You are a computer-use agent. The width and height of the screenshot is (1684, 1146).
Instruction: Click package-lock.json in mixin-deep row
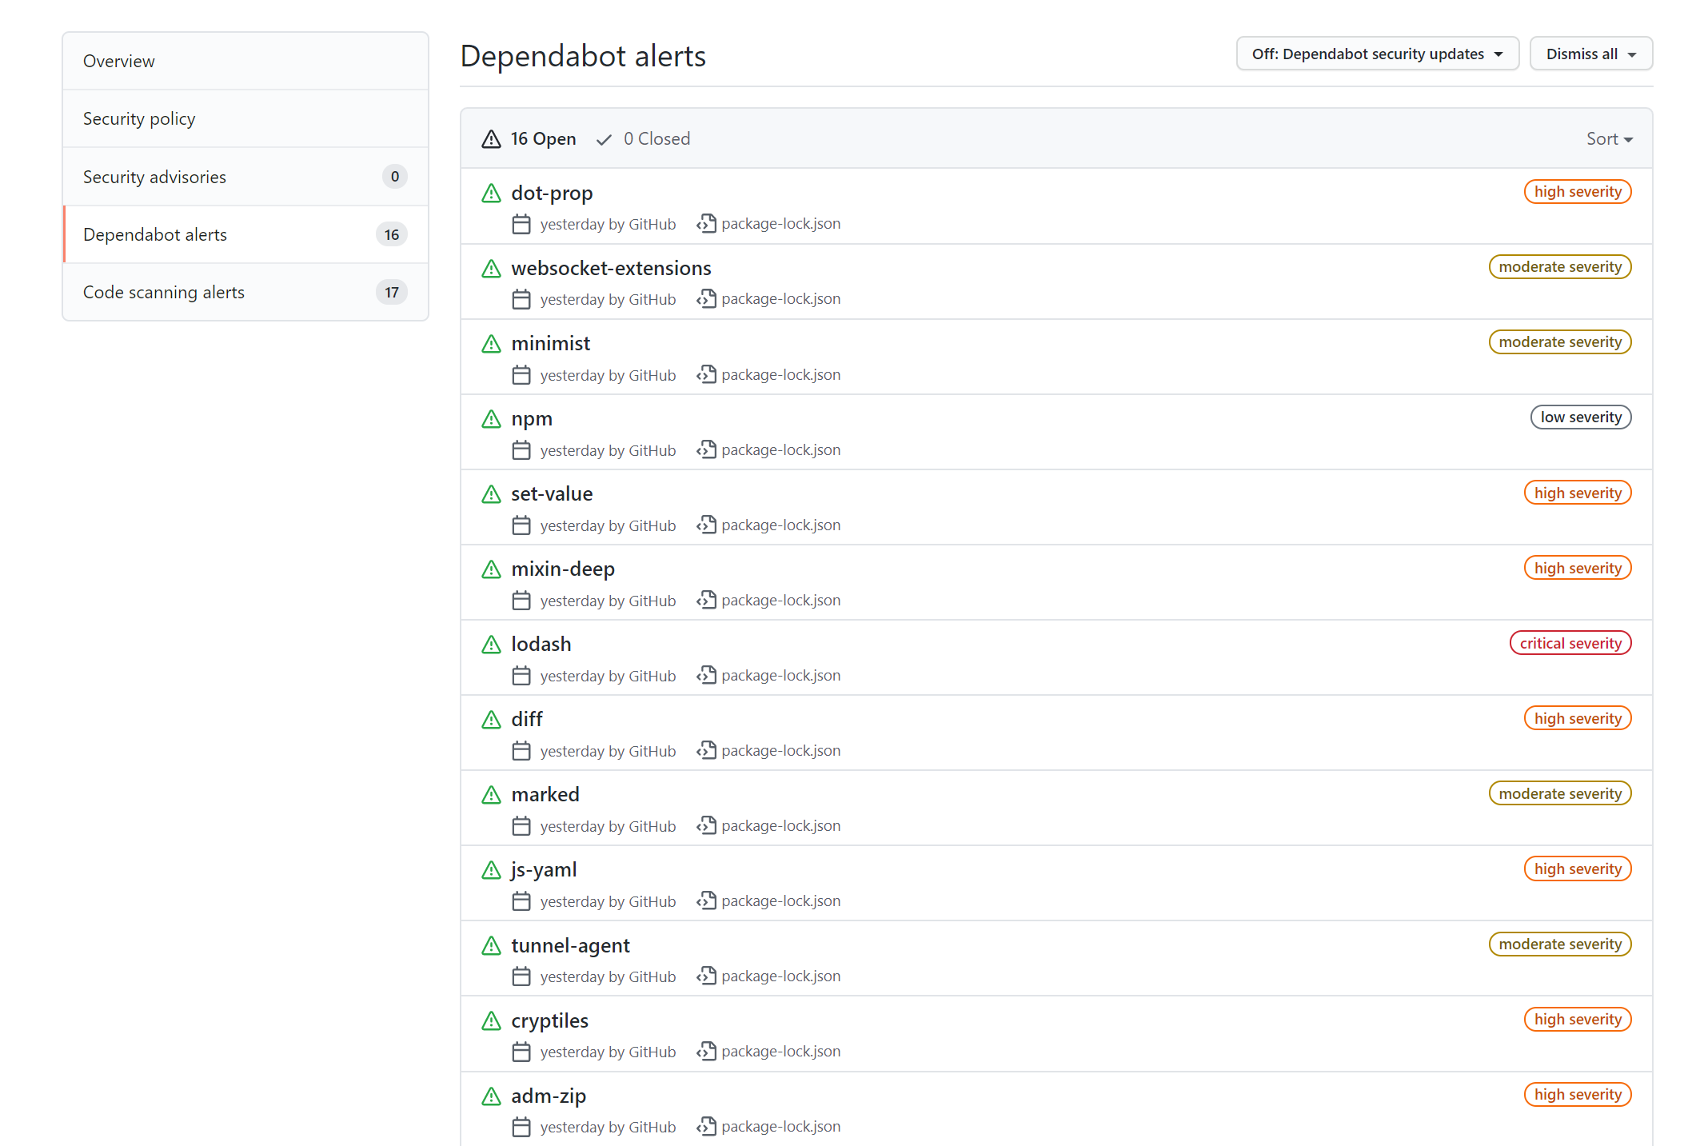[781, 601]
